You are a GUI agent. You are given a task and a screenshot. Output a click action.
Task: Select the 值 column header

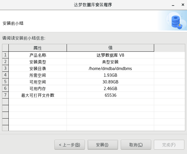[110, 48]
